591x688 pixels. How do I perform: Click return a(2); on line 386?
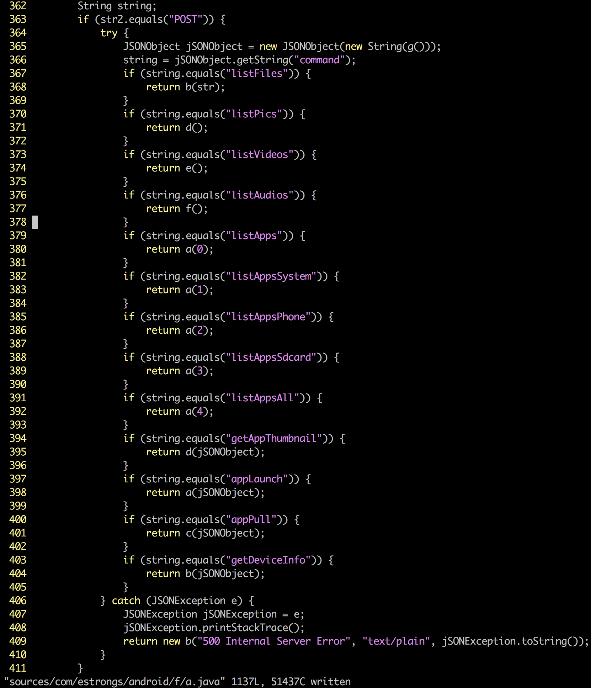point(180,330)
